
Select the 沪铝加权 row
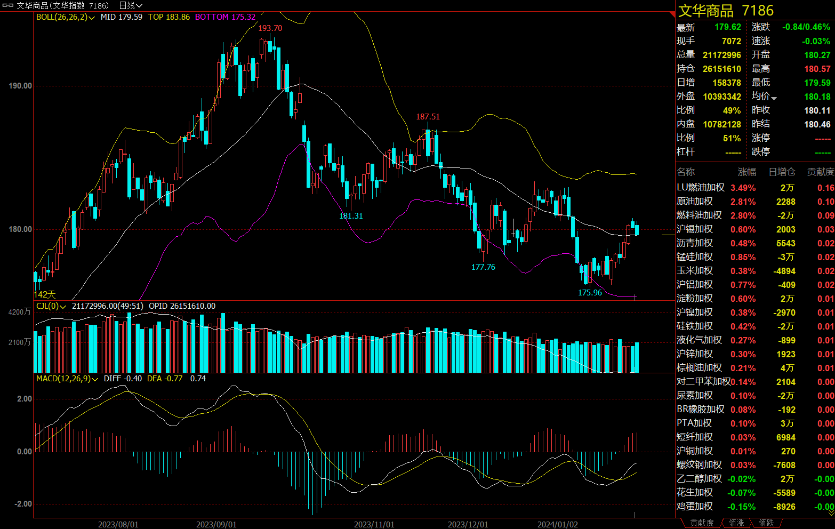pos(755,285)
